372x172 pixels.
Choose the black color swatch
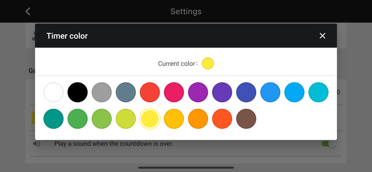77,92
